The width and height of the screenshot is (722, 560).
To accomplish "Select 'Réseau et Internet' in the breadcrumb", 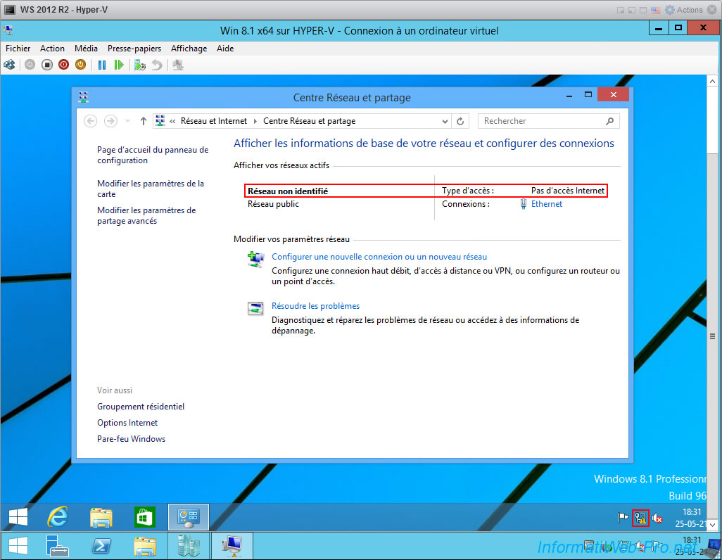I will 214,121.
